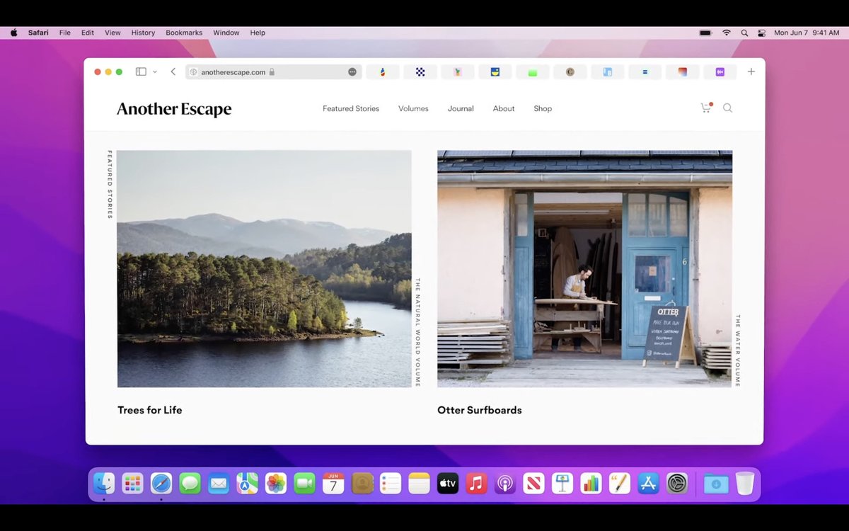
Task: Launch the Podcasts app from the Dock
Action: point(504,483)
